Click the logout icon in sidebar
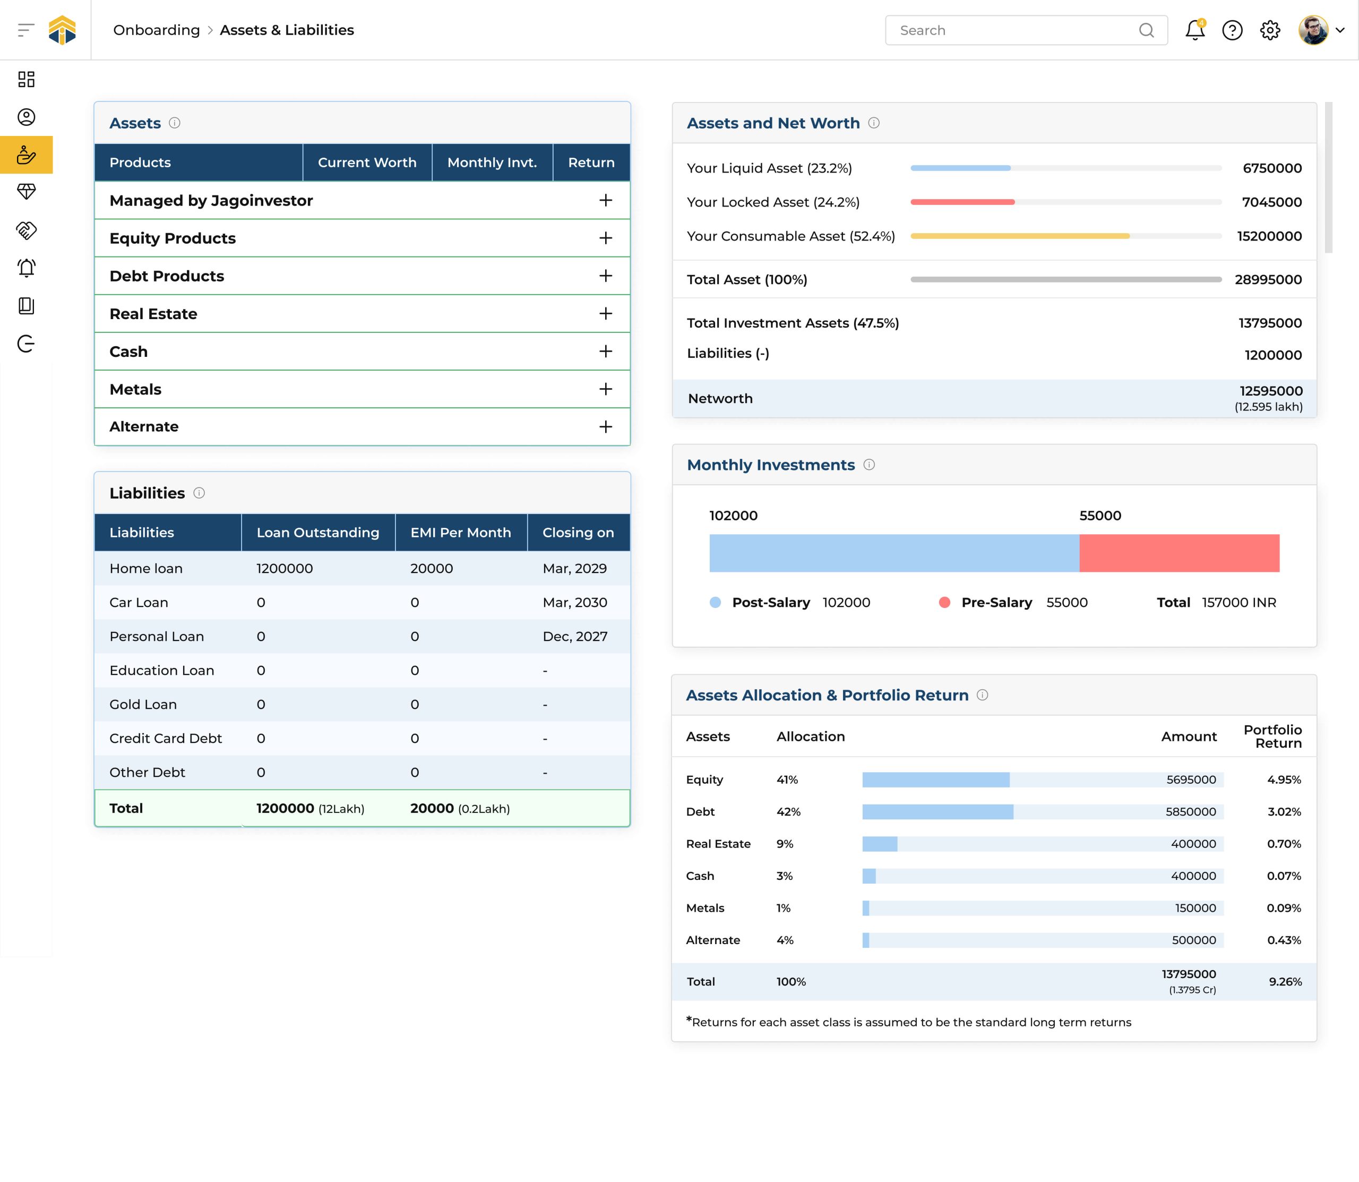Viewport: 1359px width, 1182px height. (27, 344)
